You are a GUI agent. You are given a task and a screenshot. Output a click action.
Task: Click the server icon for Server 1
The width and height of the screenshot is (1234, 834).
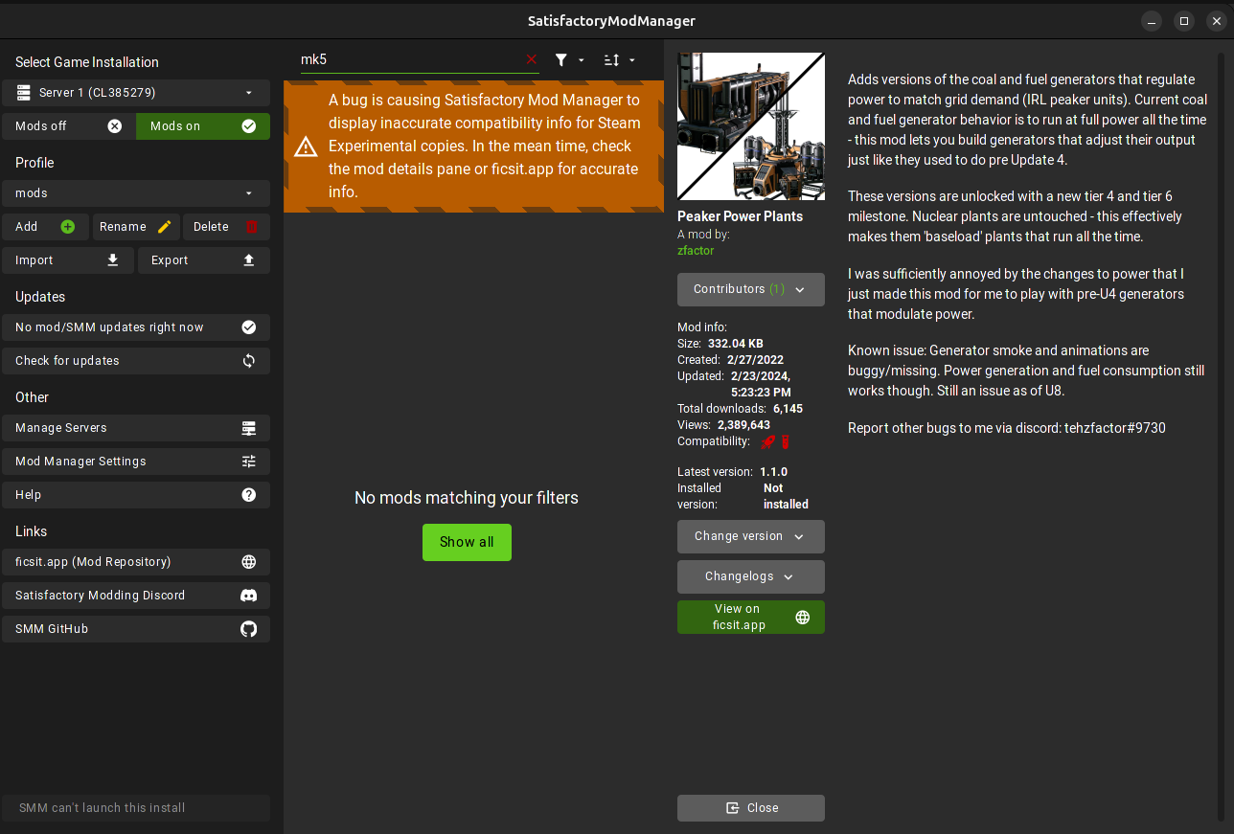(x=24, y=93)
